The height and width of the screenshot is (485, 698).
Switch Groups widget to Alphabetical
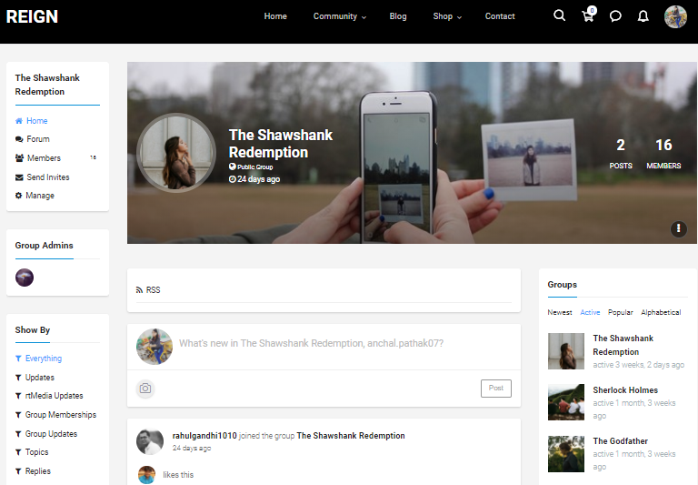click(x=661, y=312)
